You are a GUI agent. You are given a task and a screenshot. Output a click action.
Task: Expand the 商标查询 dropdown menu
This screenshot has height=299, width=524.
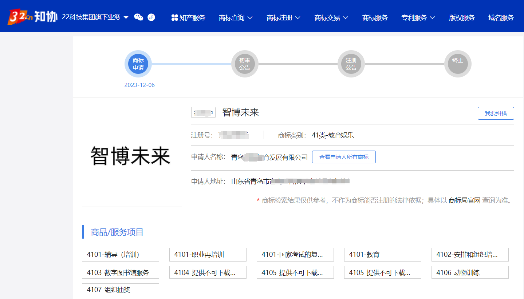(x=236, y=17)
